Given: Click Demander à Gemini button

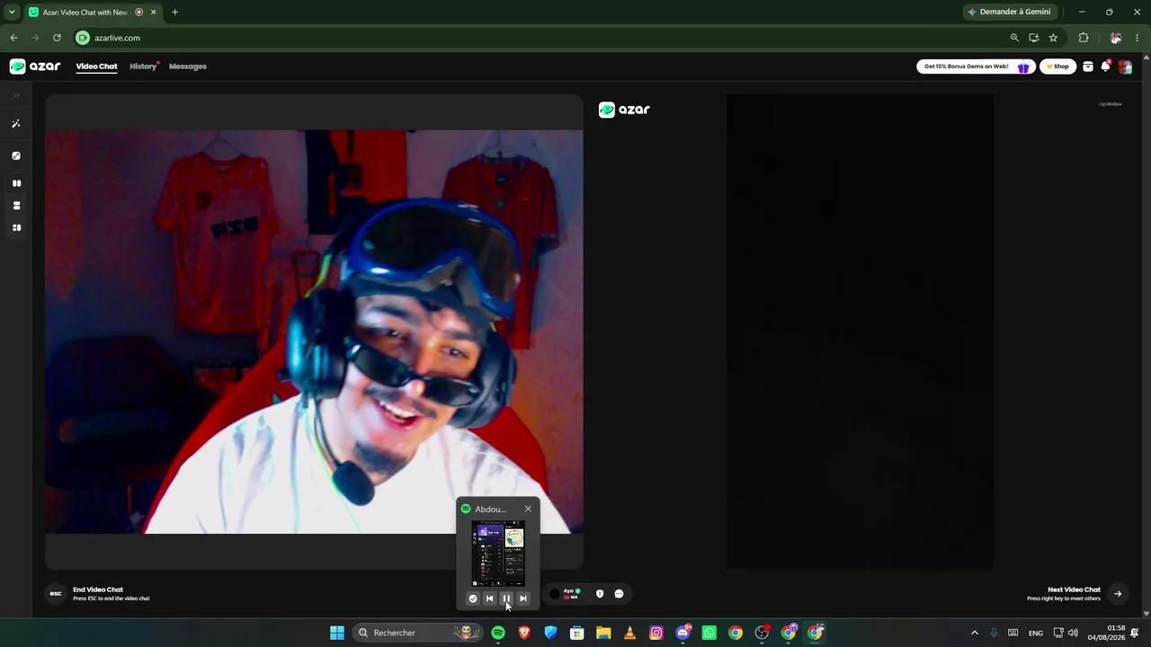Looking at the screenshot, I should pyautogui.click(x=1009, y=12).
